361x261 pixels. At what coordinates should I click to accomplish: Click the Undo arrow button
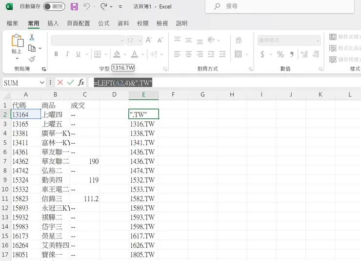click(87, 7)
